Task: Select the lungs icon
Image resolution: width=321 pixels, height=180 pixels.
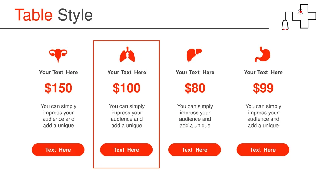Action: pos(127,54)
